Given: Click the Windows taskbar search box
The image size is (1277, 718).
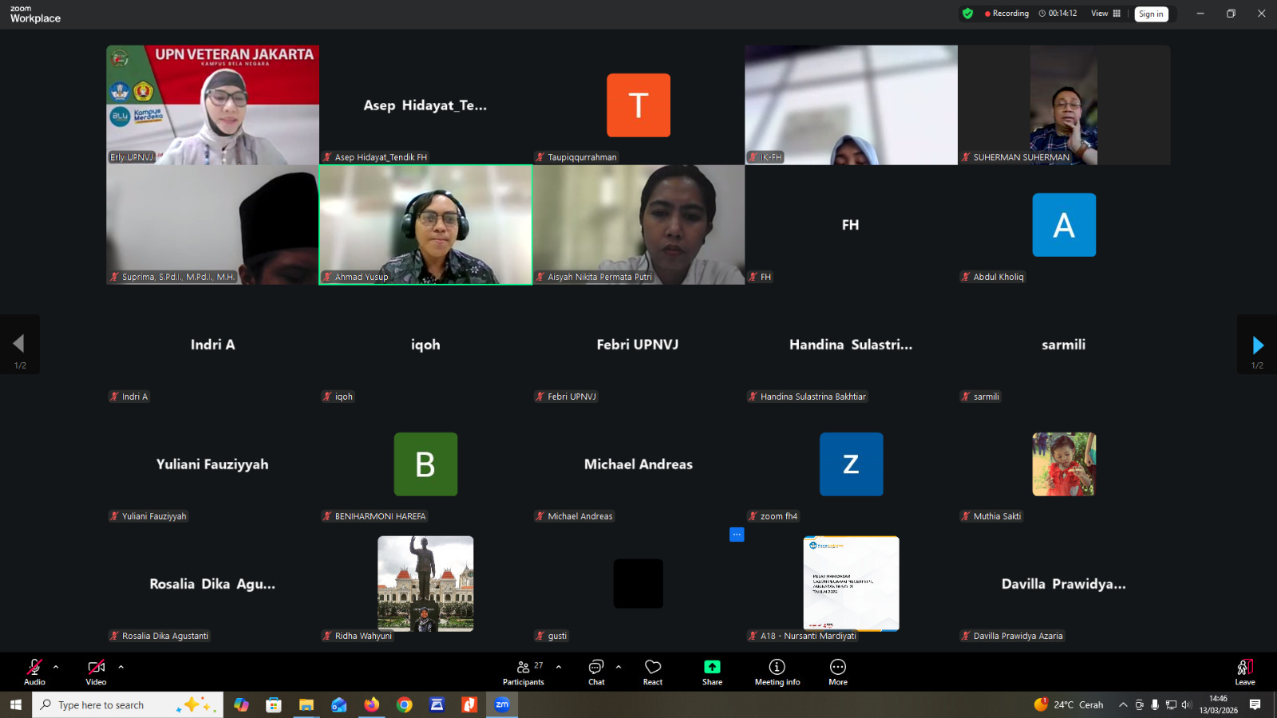Looking at the screenshot, I should click(x=112, y=705).
